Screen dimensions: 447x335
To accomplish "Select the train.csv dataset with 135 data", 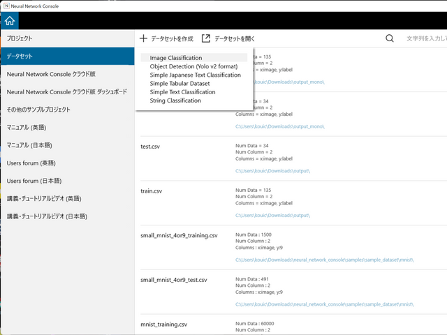I will pyautogui.click(x=151, y=191).
